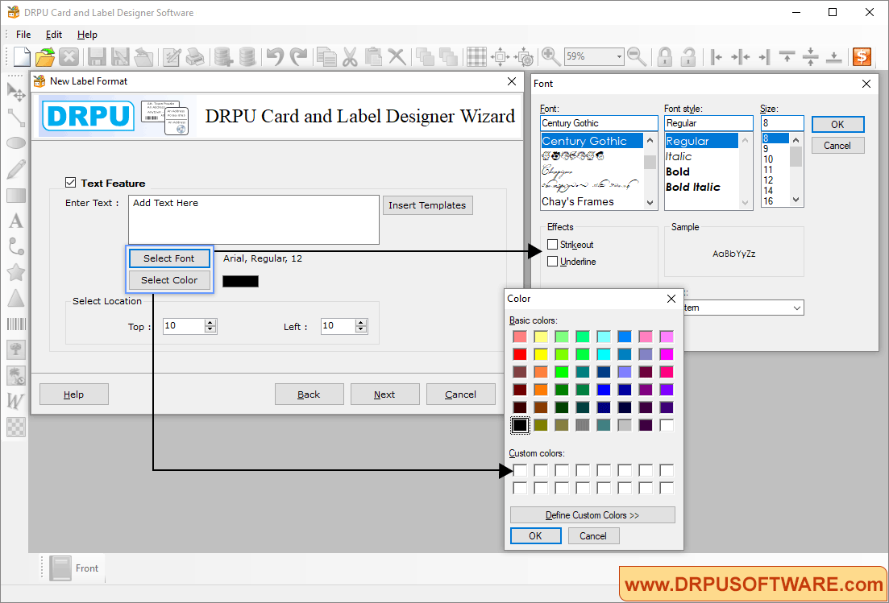The image size is (889, 603).
Task: Pick the white basic color swatch
Action: coord(667,424)
